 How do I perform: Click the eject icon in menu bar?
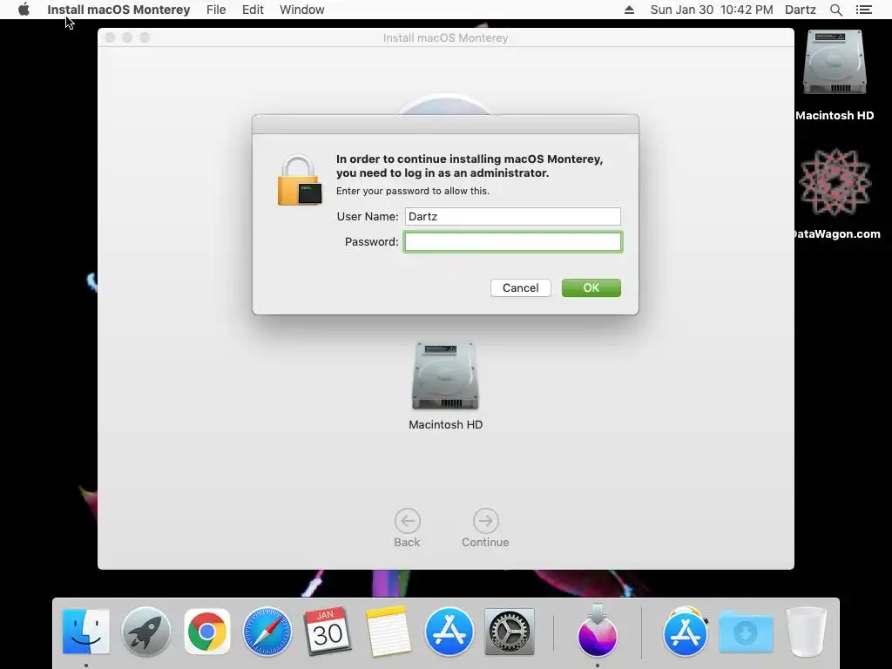click(629, 10)
